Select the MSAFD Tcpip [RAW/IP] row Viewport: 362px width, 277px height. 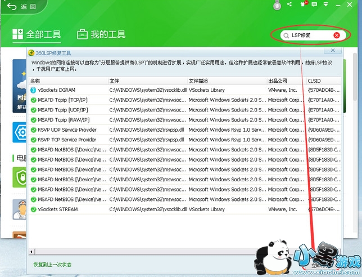185,120
